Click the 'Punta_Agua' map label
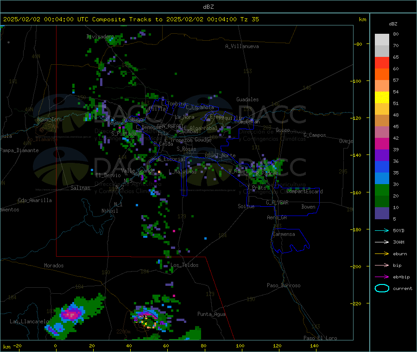The height and width of the screenshot is (352, 417). point(211,314)
